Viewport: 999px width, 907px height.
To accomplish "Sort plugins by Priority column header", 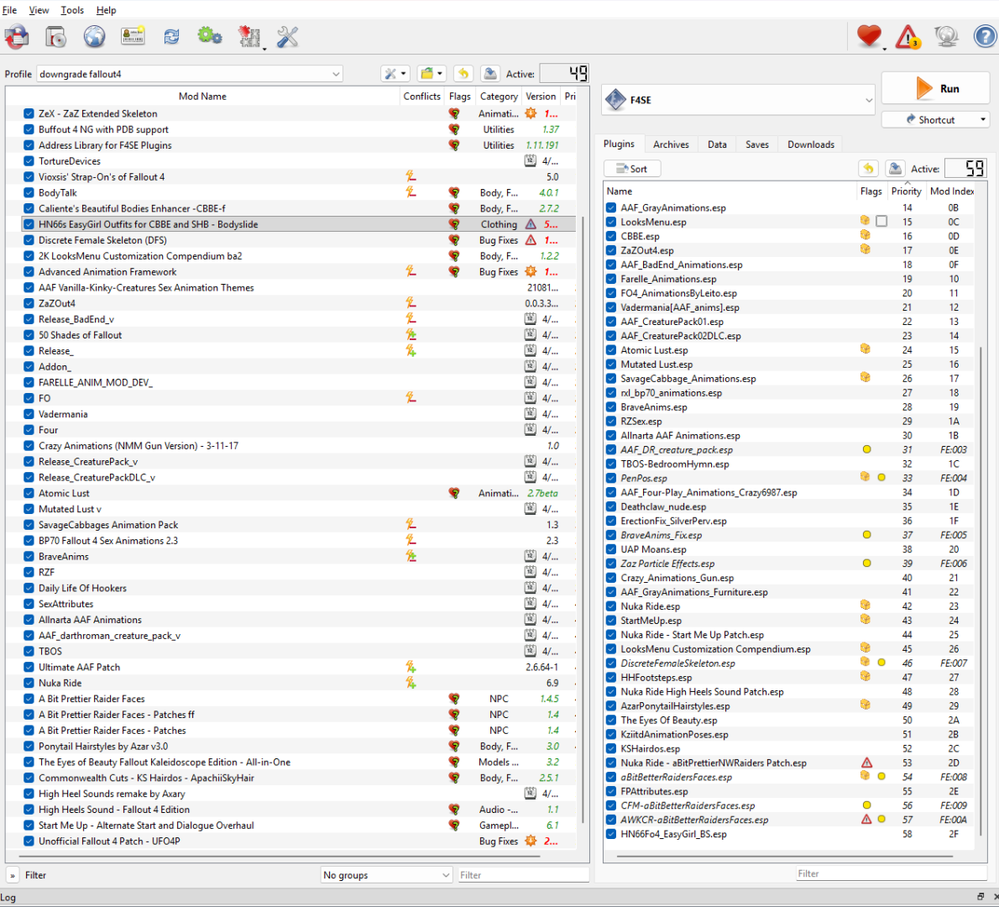I will tap(906, 191).
